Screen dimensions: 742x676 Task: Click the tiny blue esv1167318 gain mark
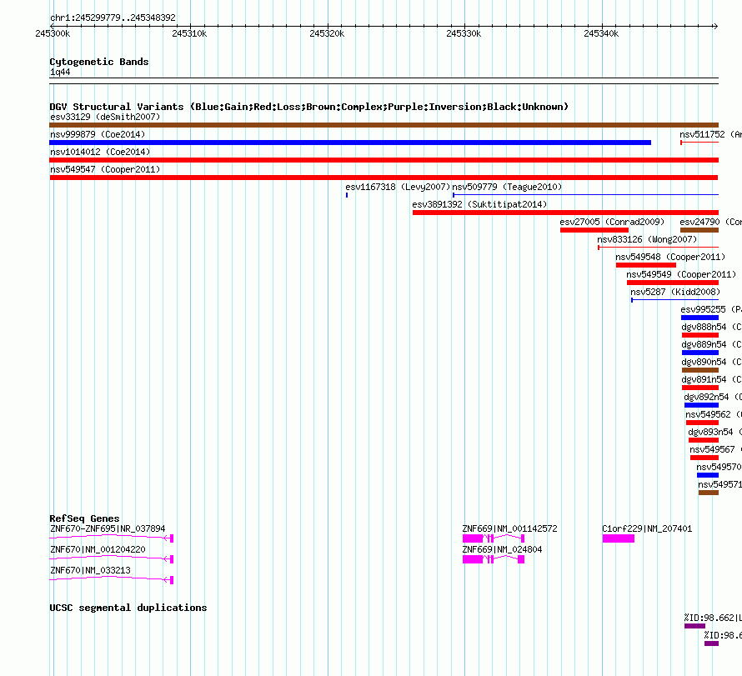pos(347,195)
